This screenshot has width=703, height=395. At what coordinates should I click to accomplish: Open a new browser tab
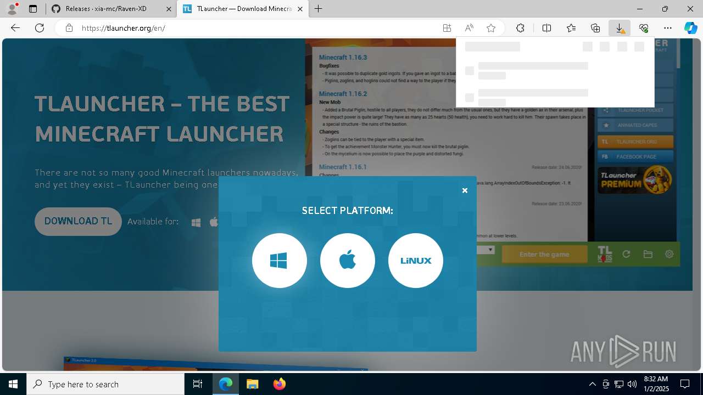(318, 9)
